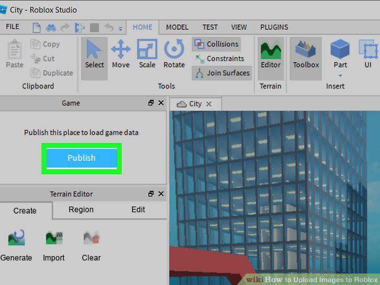Choose the Scale tool
The image size is (380, 285).
pos(147,54)
